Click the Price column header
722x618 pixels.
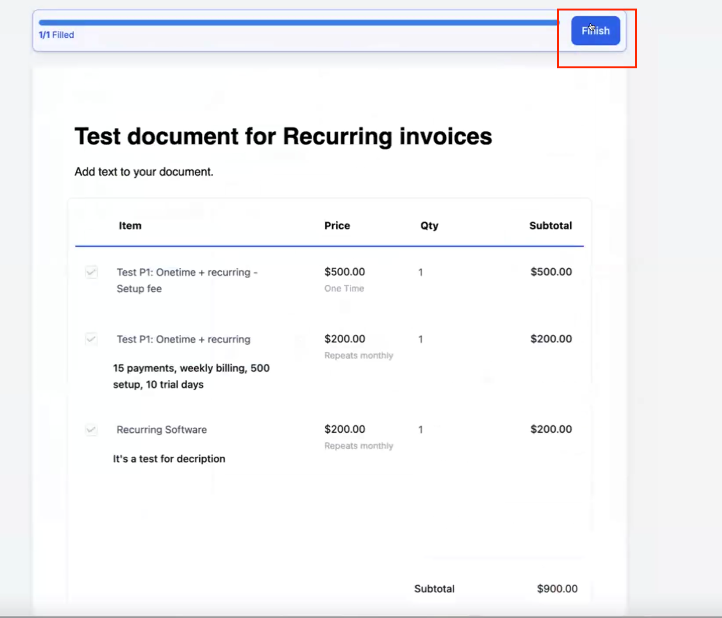point(337,226)
